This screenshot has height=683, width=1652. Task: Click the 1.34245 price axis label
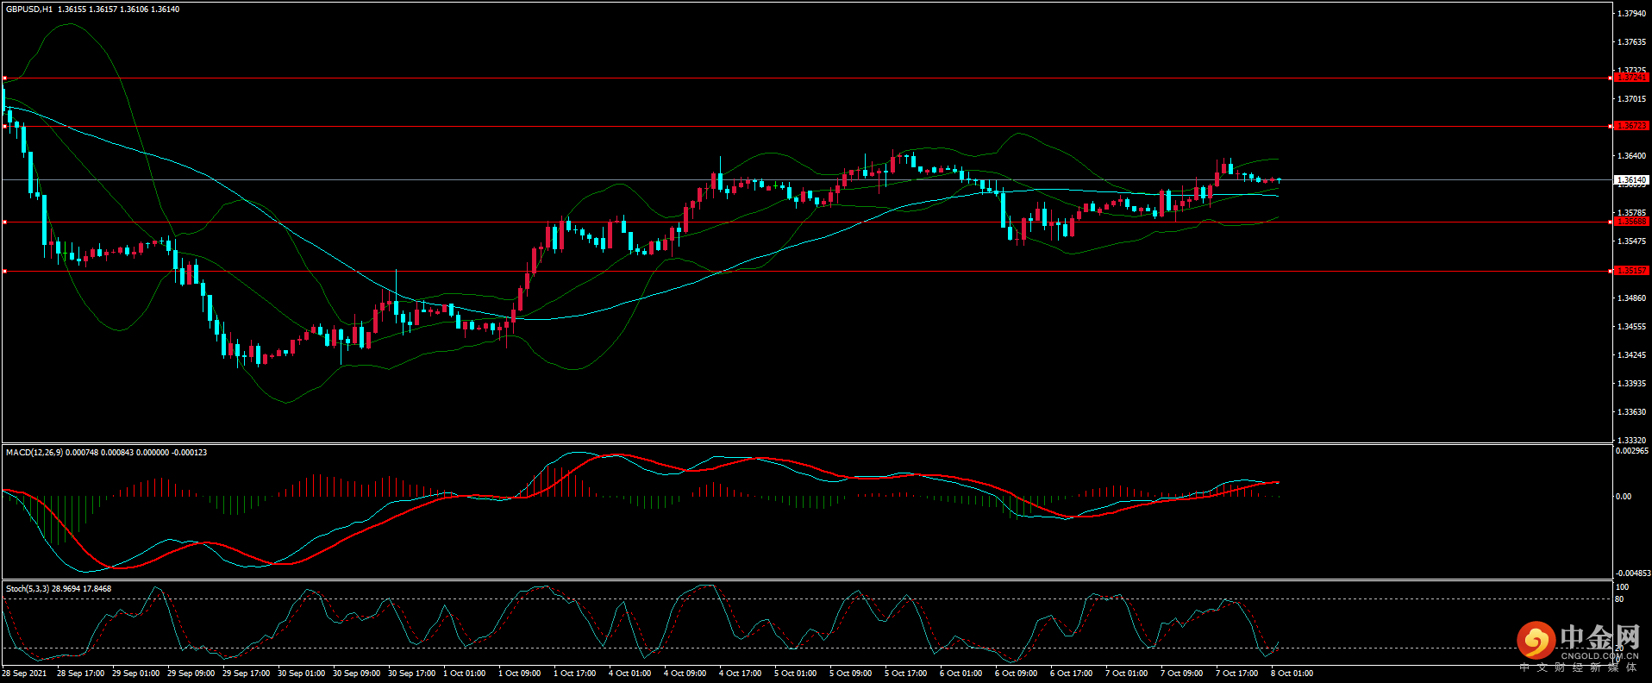(x=1631, y=355)
